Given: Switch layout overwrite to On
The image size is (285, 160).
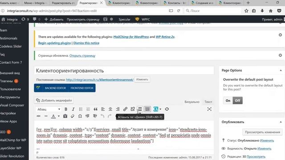Looking at the screenshot, I should click(228, 100).
